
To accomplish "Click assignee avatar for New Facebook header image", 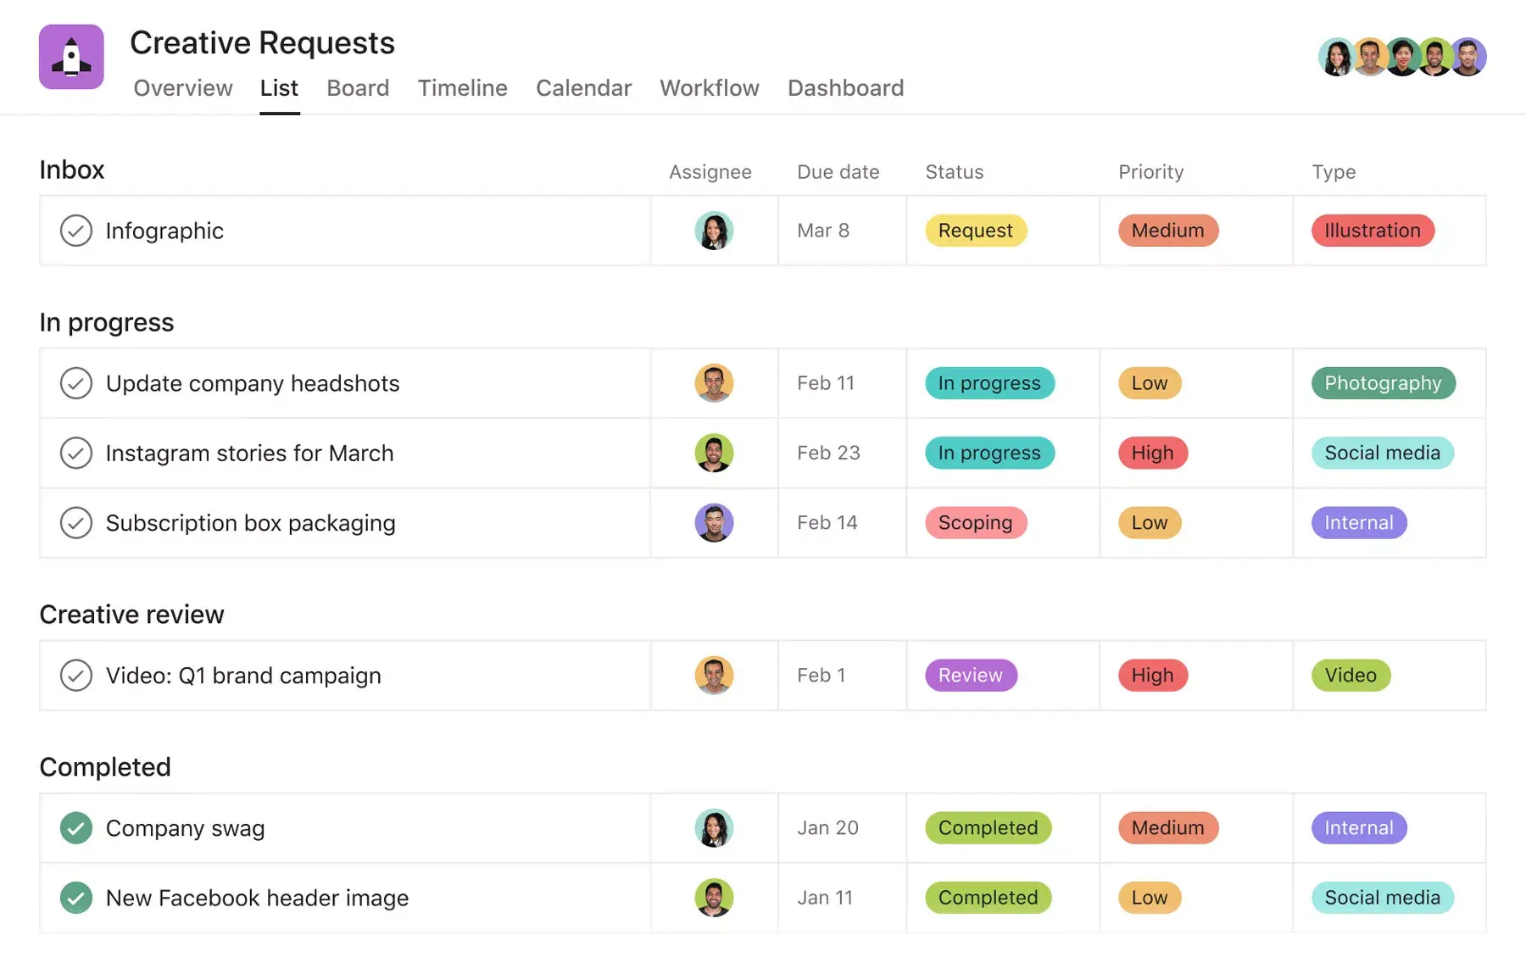I will [714, 898].
